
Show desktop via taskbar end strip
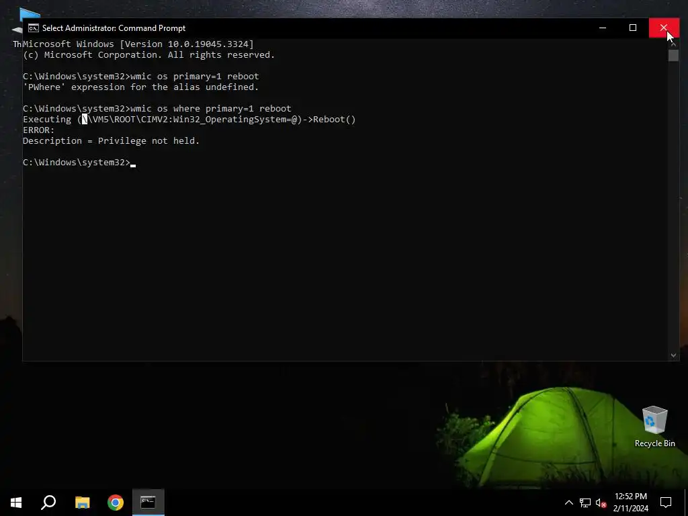click(x=686, y=502)
